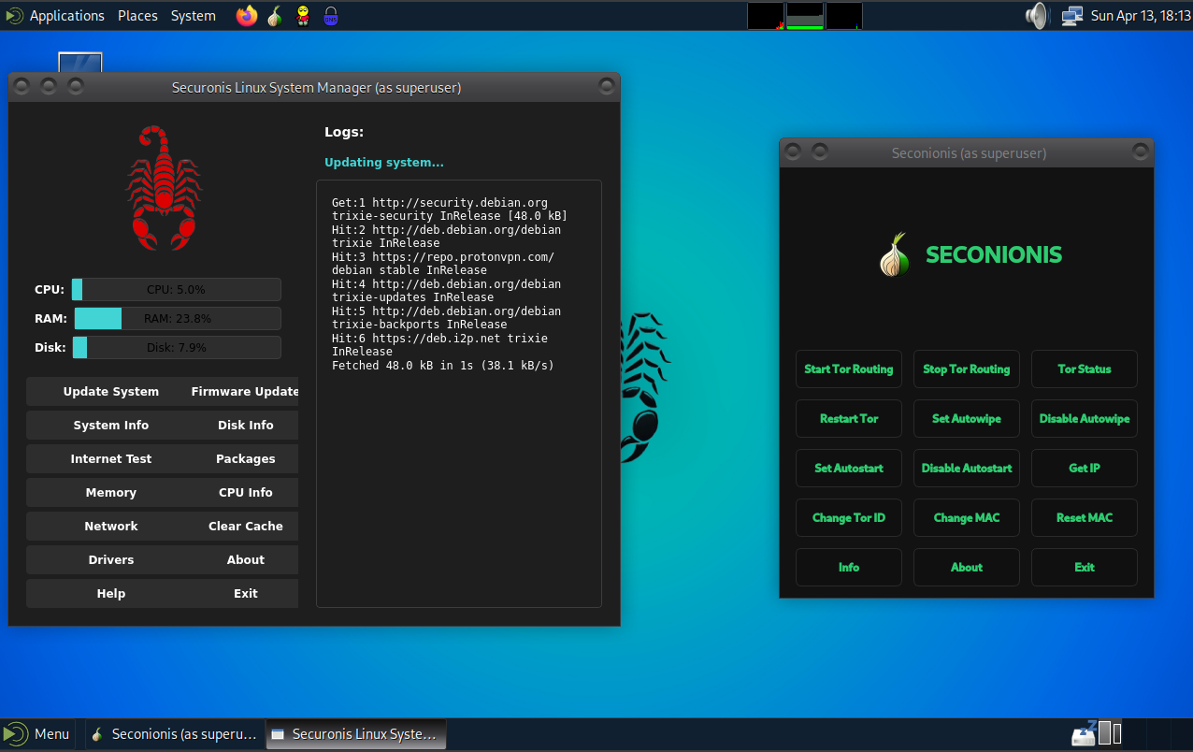Click the 'Seconionis (as superuser)' title bar
Viewport: 1193px width, 752px height.
pos(969,153)
